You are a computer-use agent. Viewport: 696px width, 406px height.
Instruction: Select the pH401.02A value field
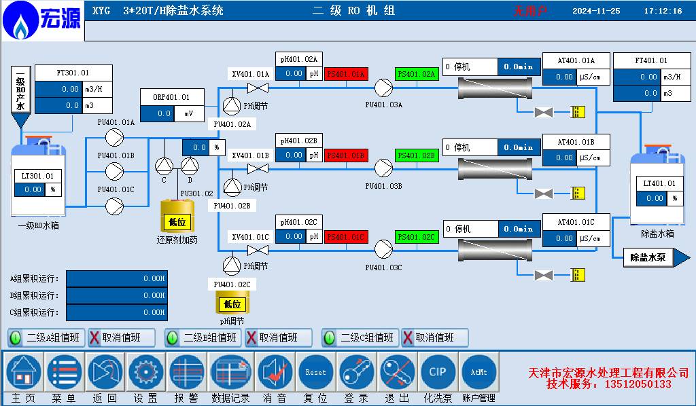tap(291, 73)
